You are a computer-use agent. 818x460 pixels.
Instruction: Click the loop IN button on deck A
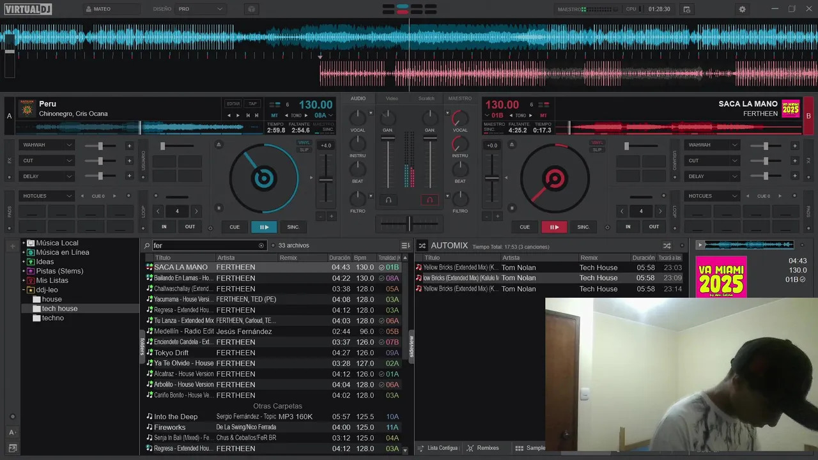164,227
